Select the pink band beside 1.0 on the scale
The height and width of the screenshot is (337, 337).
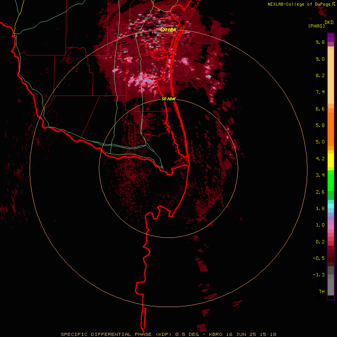point(331,227)
